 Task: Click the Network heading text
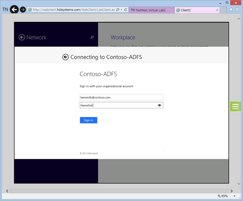click(36, 37)
